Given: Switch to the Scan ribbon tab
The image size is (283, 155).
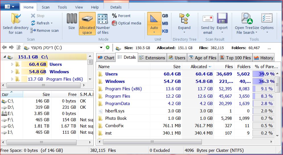Looking at the screenshot, I should pyautogui.click(x=46, y=7).
